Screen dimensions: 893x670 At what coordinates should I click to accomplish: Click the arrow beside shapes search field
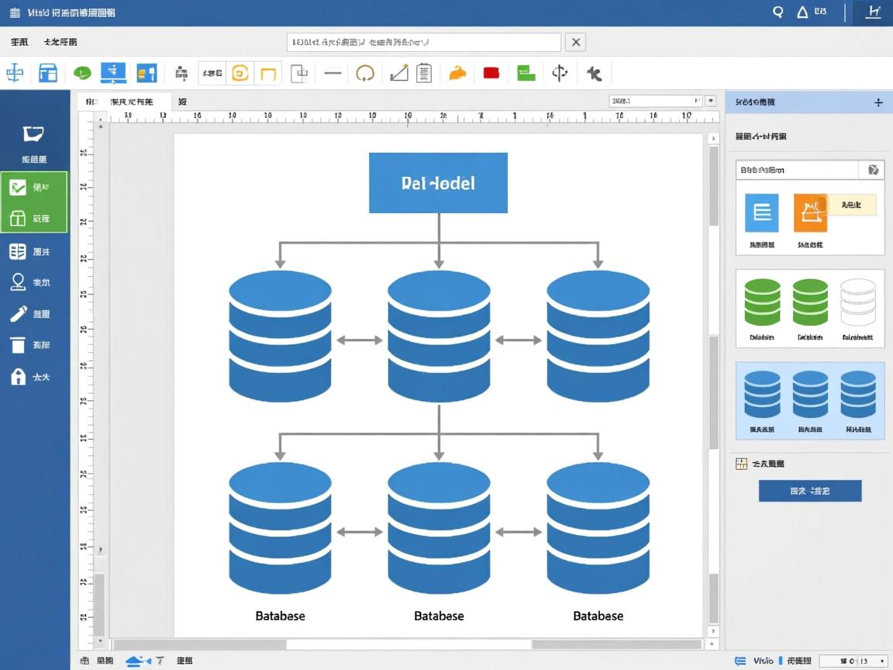point(873,170)
